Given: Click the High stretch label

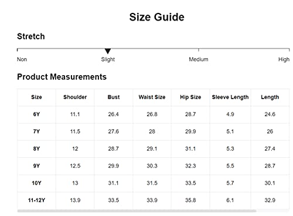Looking at the screenshot, I should pos(284,59).
